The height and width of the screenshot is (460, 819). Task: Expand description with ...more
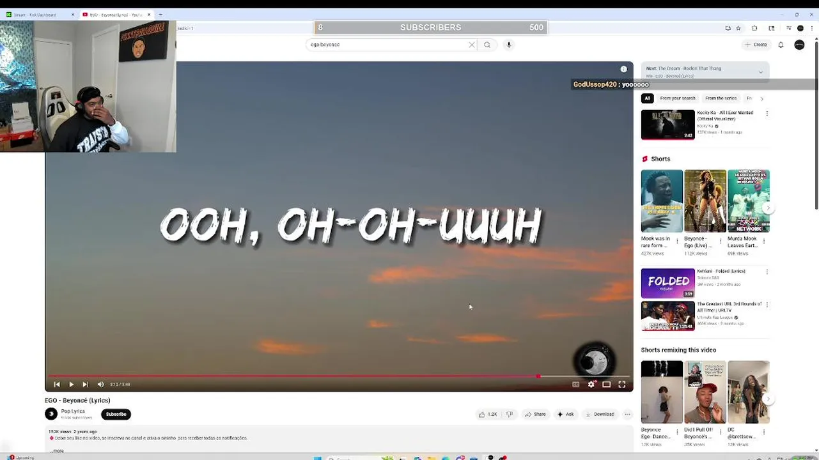point(57,450)
